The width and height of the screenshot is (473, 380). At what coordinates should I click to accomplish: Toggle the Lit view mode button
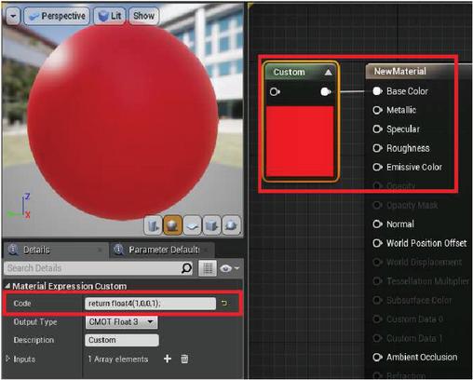[x=110, y=16]
